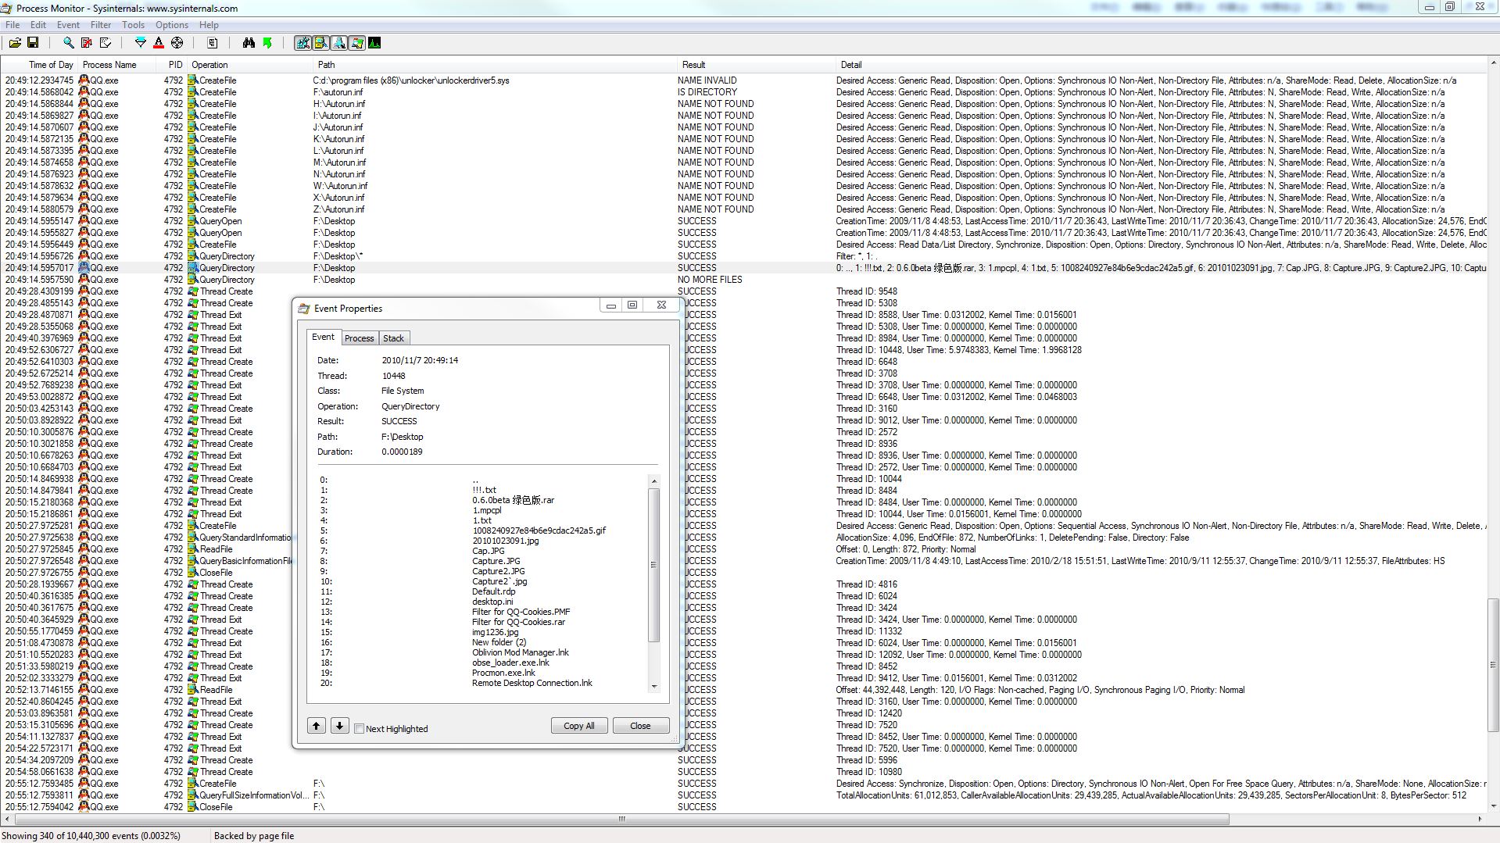Go to previous event with up arrow button
Viewport: 1500px width, 843px height.
point(317,726)
